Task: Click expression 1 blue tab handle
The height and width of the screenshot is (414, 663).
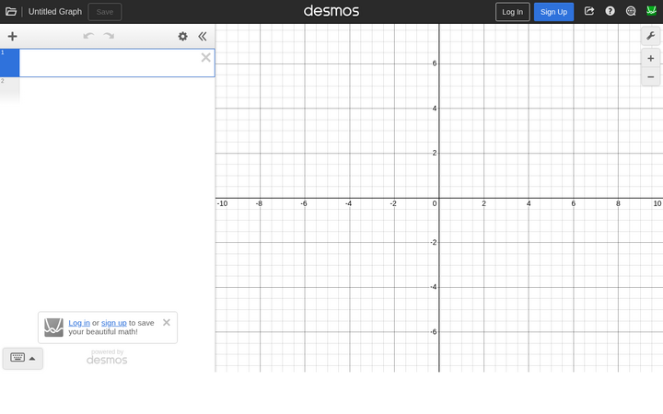Action: (x=10, y=63)
